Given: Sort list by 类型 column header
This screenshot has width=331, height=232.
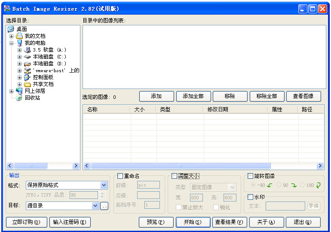Looking at the screenshot, I should pos(180,110).
